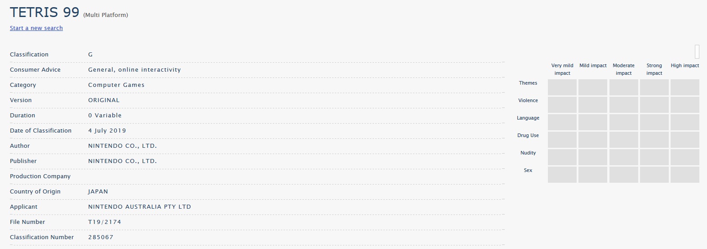Select the Sex very mild impact cell

562,175
